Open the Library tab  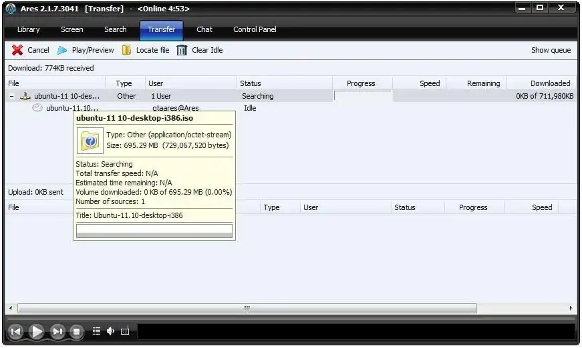pos(29,29)
